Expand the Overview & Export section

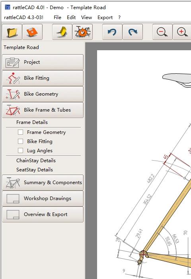pos(43,214)
